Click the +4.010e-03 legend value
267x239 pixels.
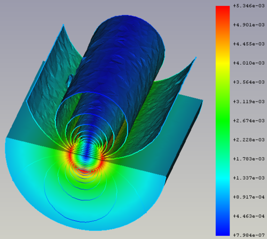click(249, 63)
